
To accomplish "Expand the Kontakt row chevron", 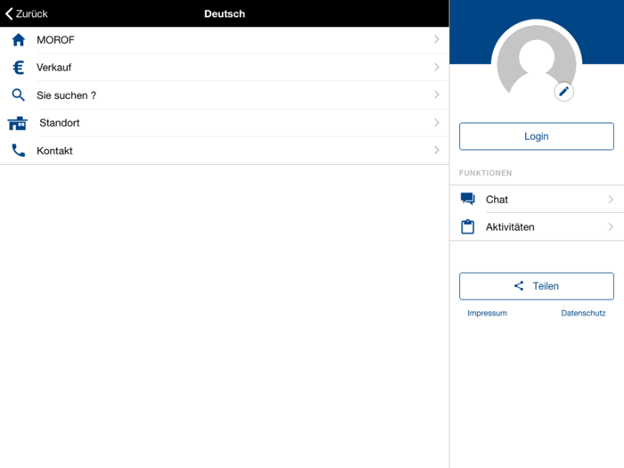I will tap(437, 150).
